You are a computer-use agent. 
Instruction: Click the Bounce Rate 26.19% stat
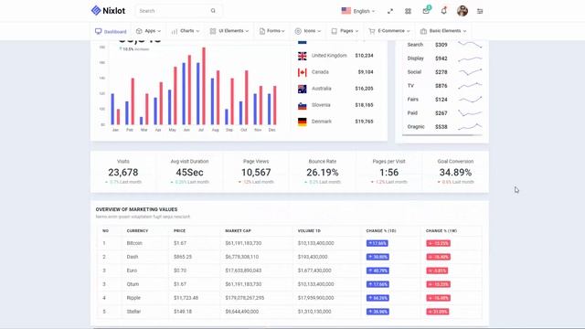pos(323,172)
